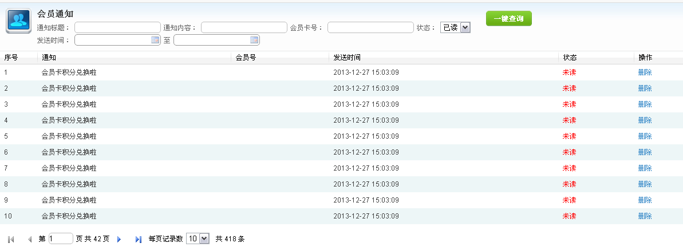Viewport: 683px width, 247px height.
Task: Open the 每页记录数 records-per-page dropdown
Action: (205, 239)
